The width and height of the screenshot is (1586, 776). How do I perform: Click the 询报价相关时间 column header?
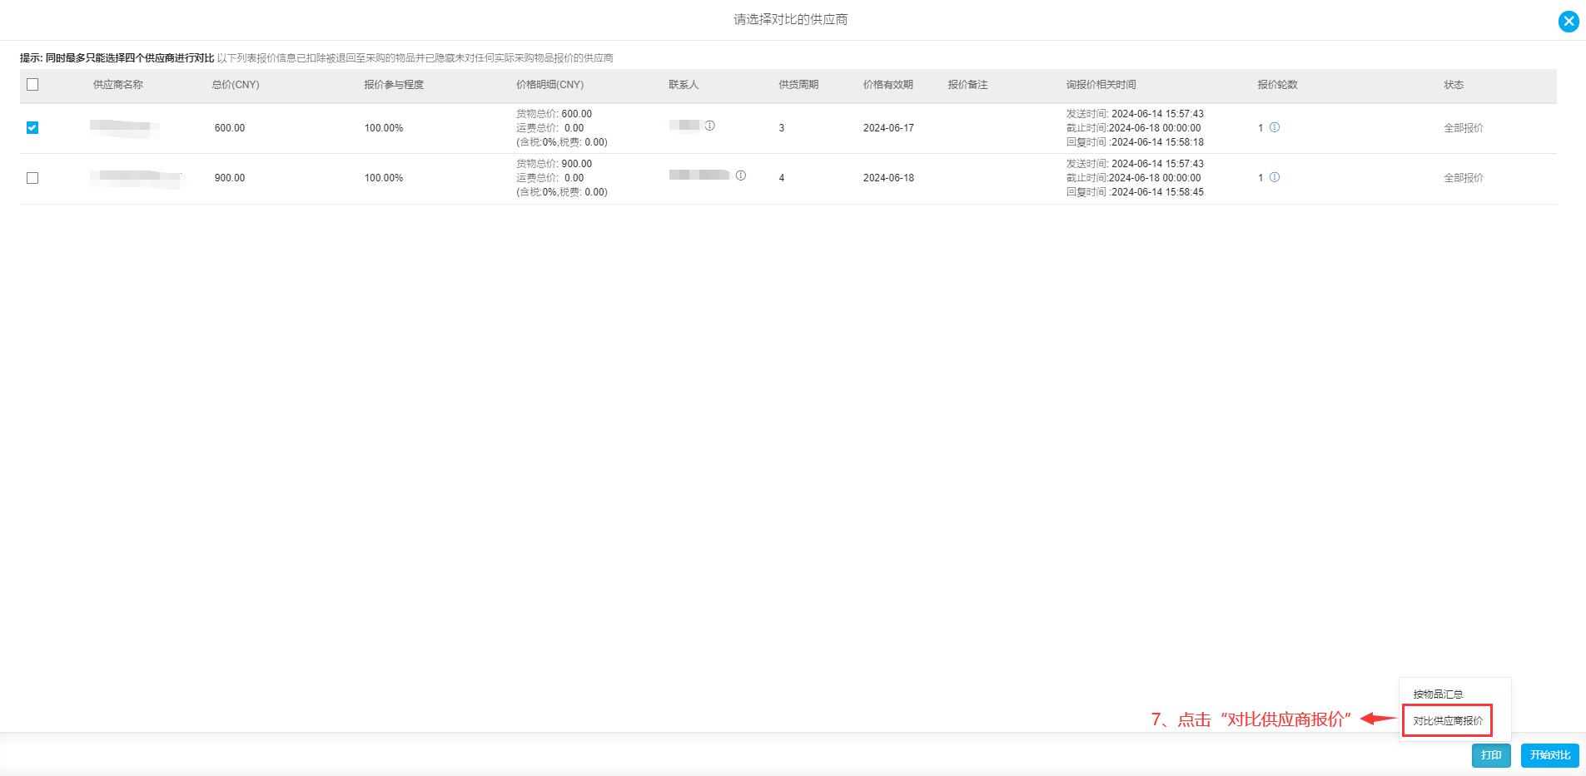coord(1101,85)
